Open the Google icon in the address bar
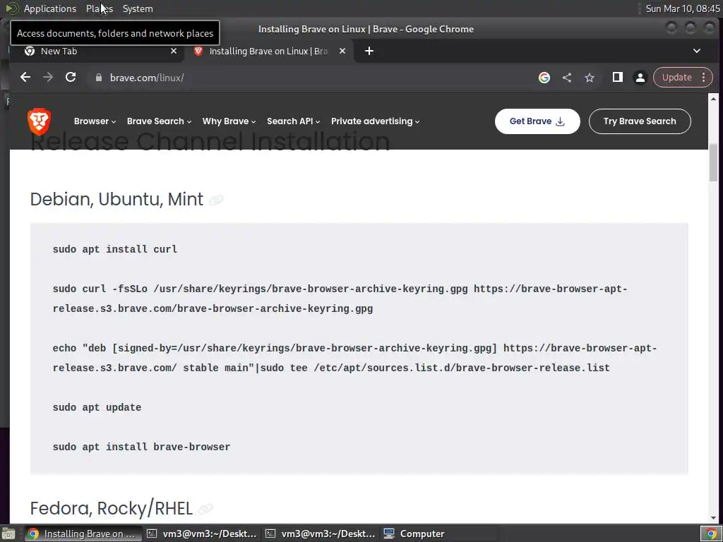The width and height of the screenshot is (723, 542). (x=544, y=78)
